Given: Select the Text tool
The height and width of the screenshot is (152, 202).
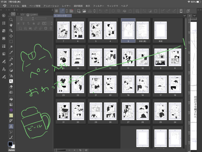Looking at the screenshot, I should click(11, 126).
